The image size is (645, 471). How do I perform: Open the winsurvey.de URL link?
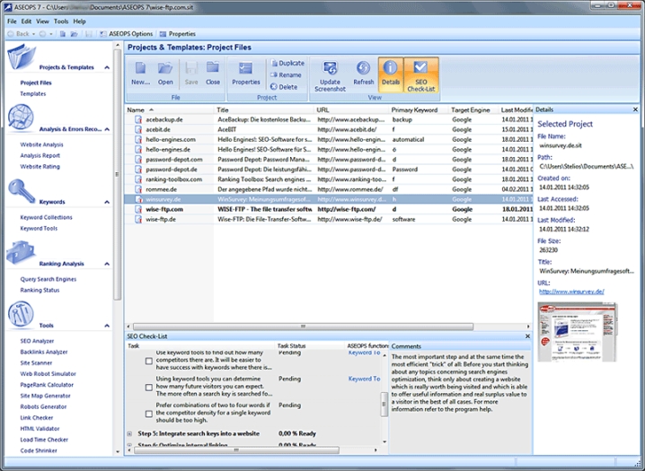pyautogui.click(x=570, y=292)
